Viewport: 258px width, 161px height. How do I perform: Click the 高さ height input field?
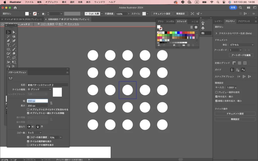pyautogui.click(x=38, y=106)
